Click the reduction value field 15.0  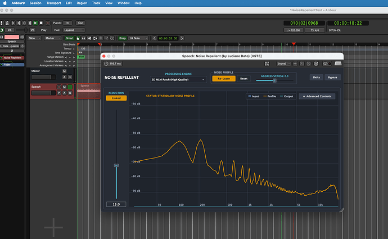coord(116,204)
